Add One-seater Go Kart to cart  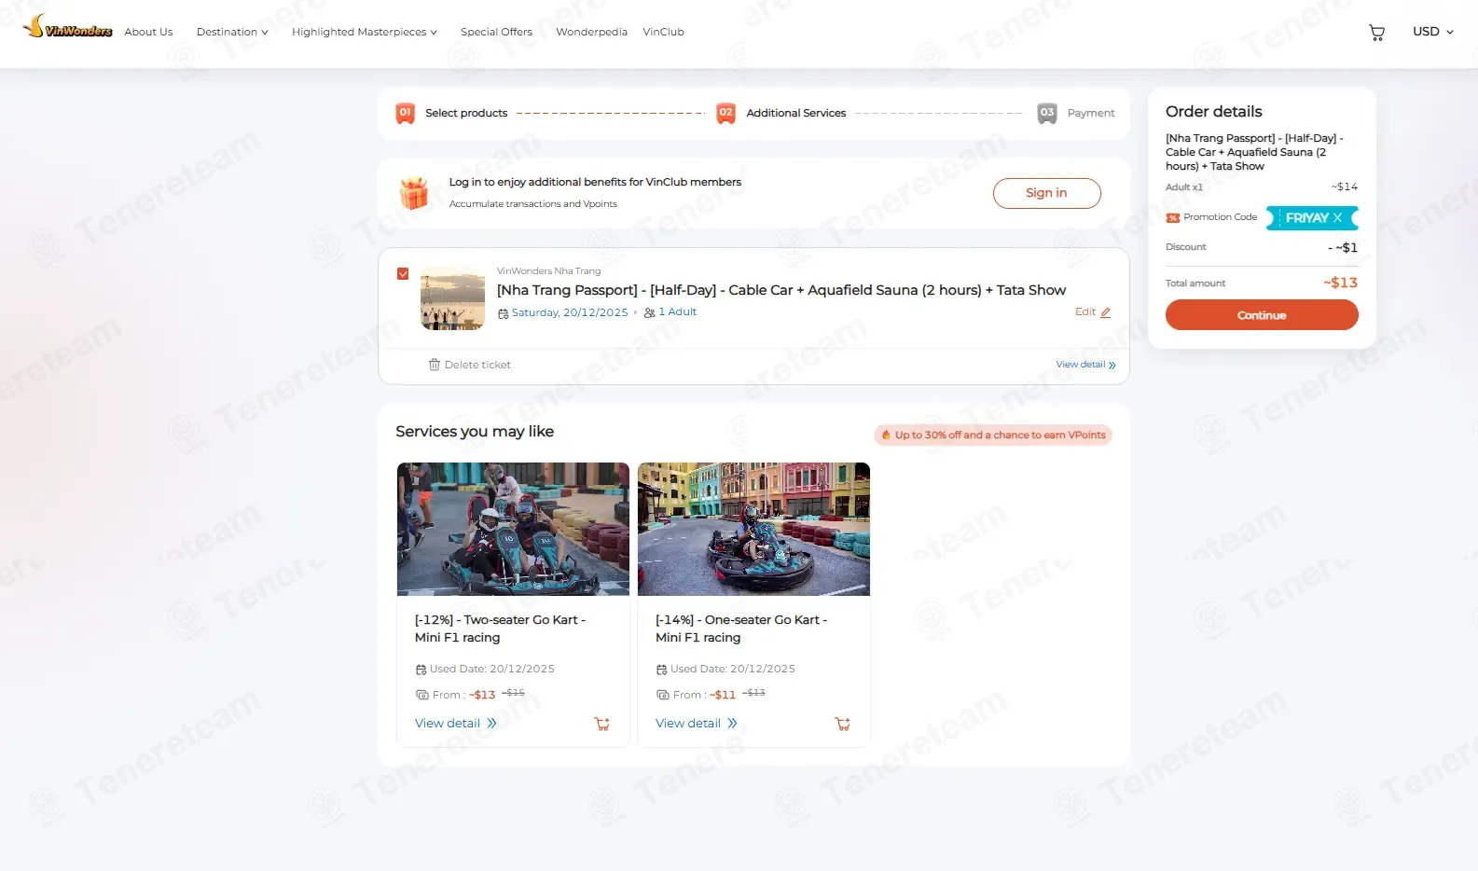843,724
